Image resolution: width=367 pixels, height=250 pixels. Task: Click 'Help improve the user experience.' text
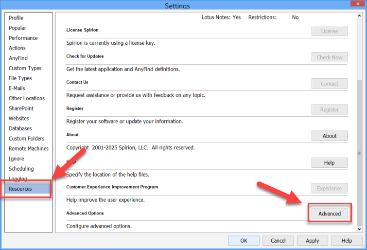[x=105, y=200]
